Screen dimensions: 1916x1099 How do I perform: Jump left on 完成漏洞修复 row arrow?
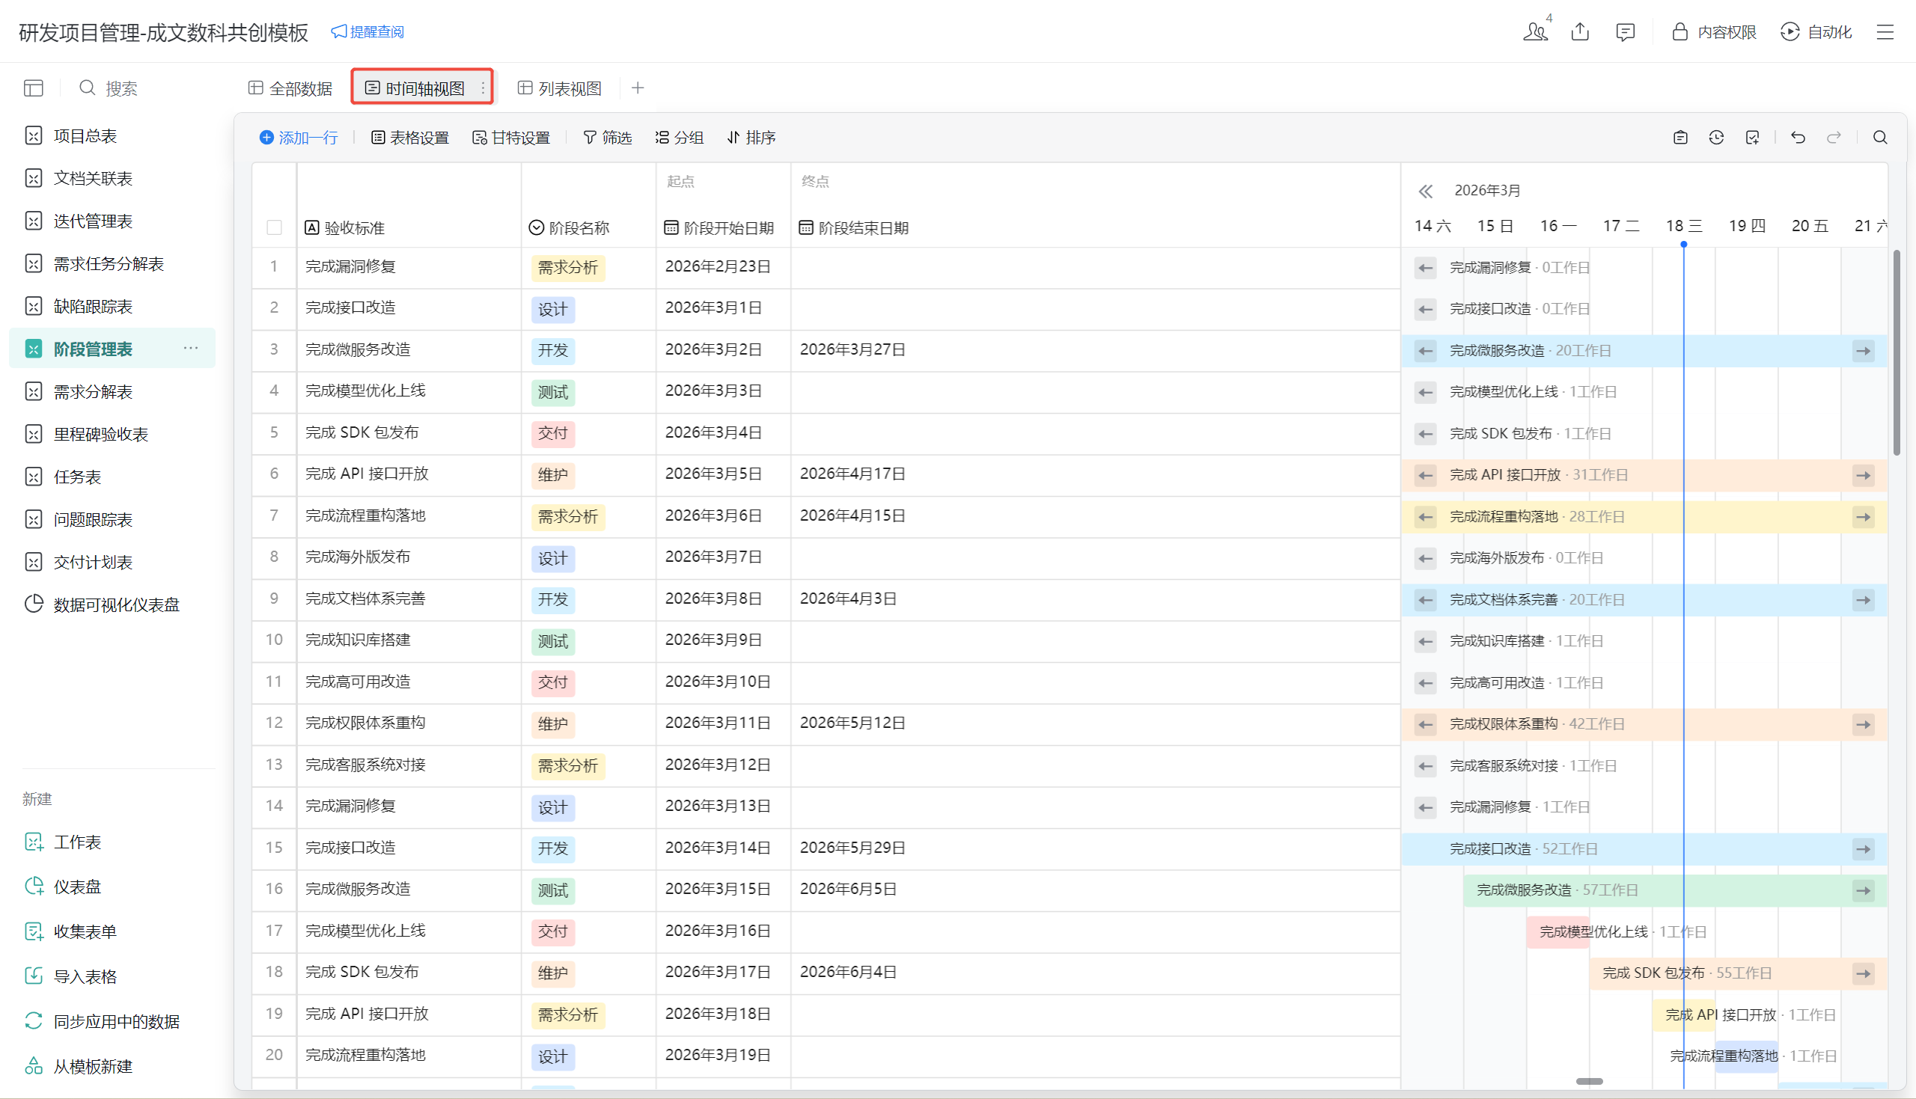point(1424,268)
